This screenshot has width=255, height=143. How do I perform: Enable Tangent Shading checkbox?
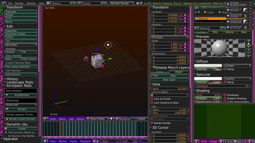pos(225,98)
